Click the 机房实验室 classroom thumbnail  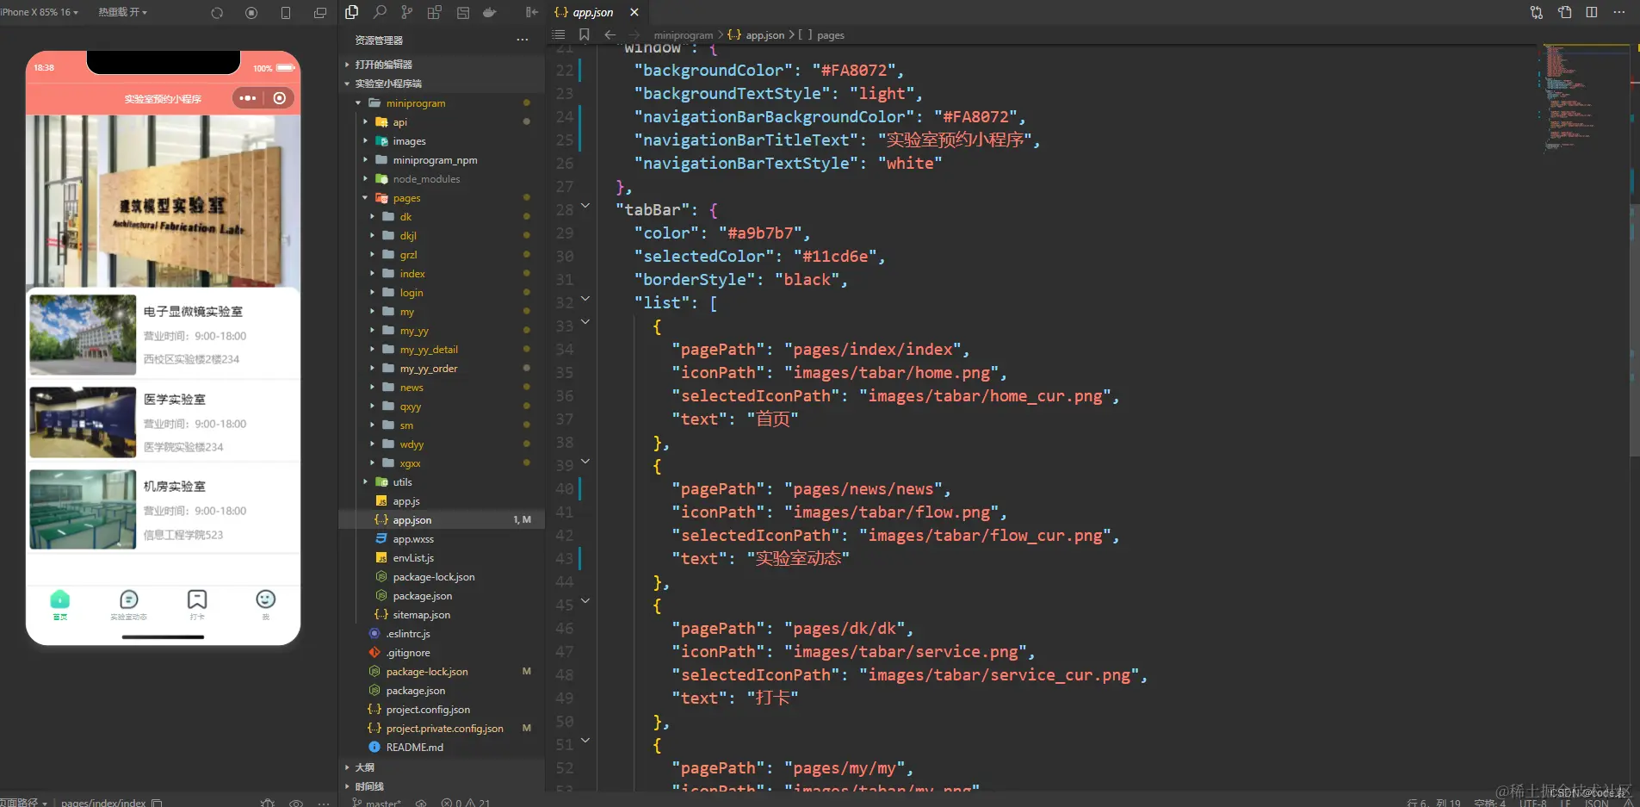83,510
